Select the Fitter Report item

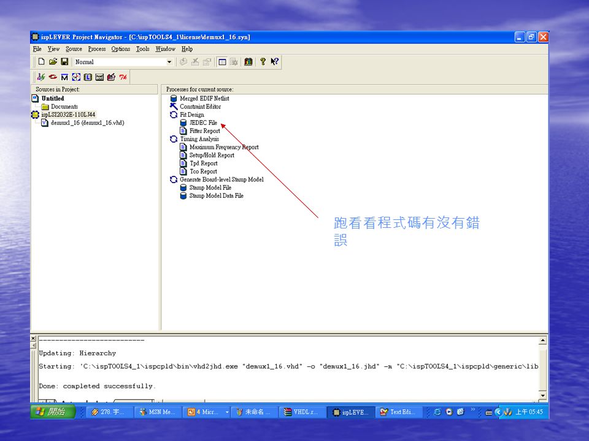tap(205, 131)
